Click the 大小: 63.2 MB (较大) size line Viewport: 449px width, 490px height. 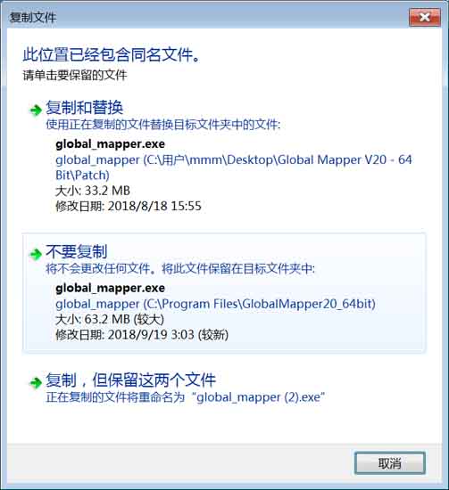click(110, 319)
